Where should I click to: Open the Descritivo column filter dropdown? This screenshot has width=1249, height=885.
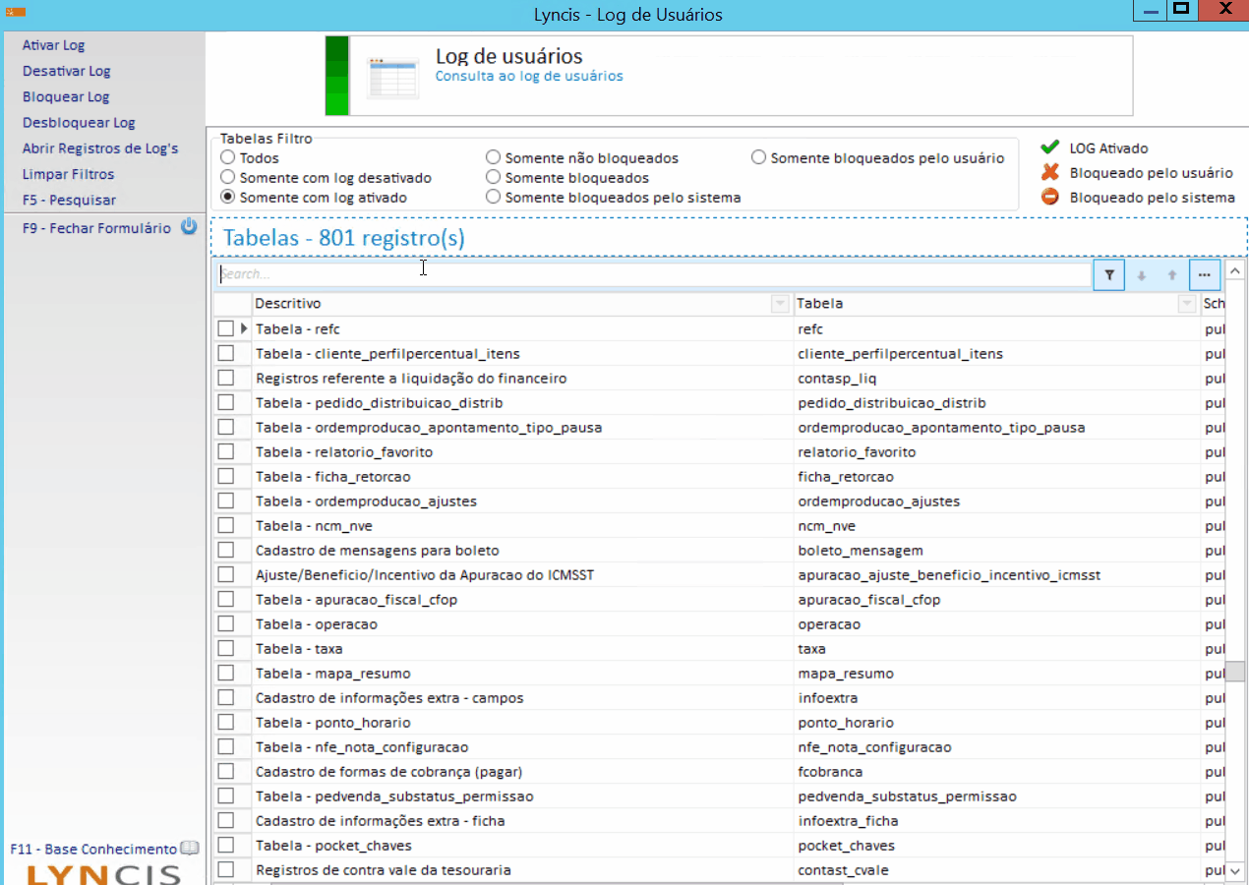(x=780, y=304)
